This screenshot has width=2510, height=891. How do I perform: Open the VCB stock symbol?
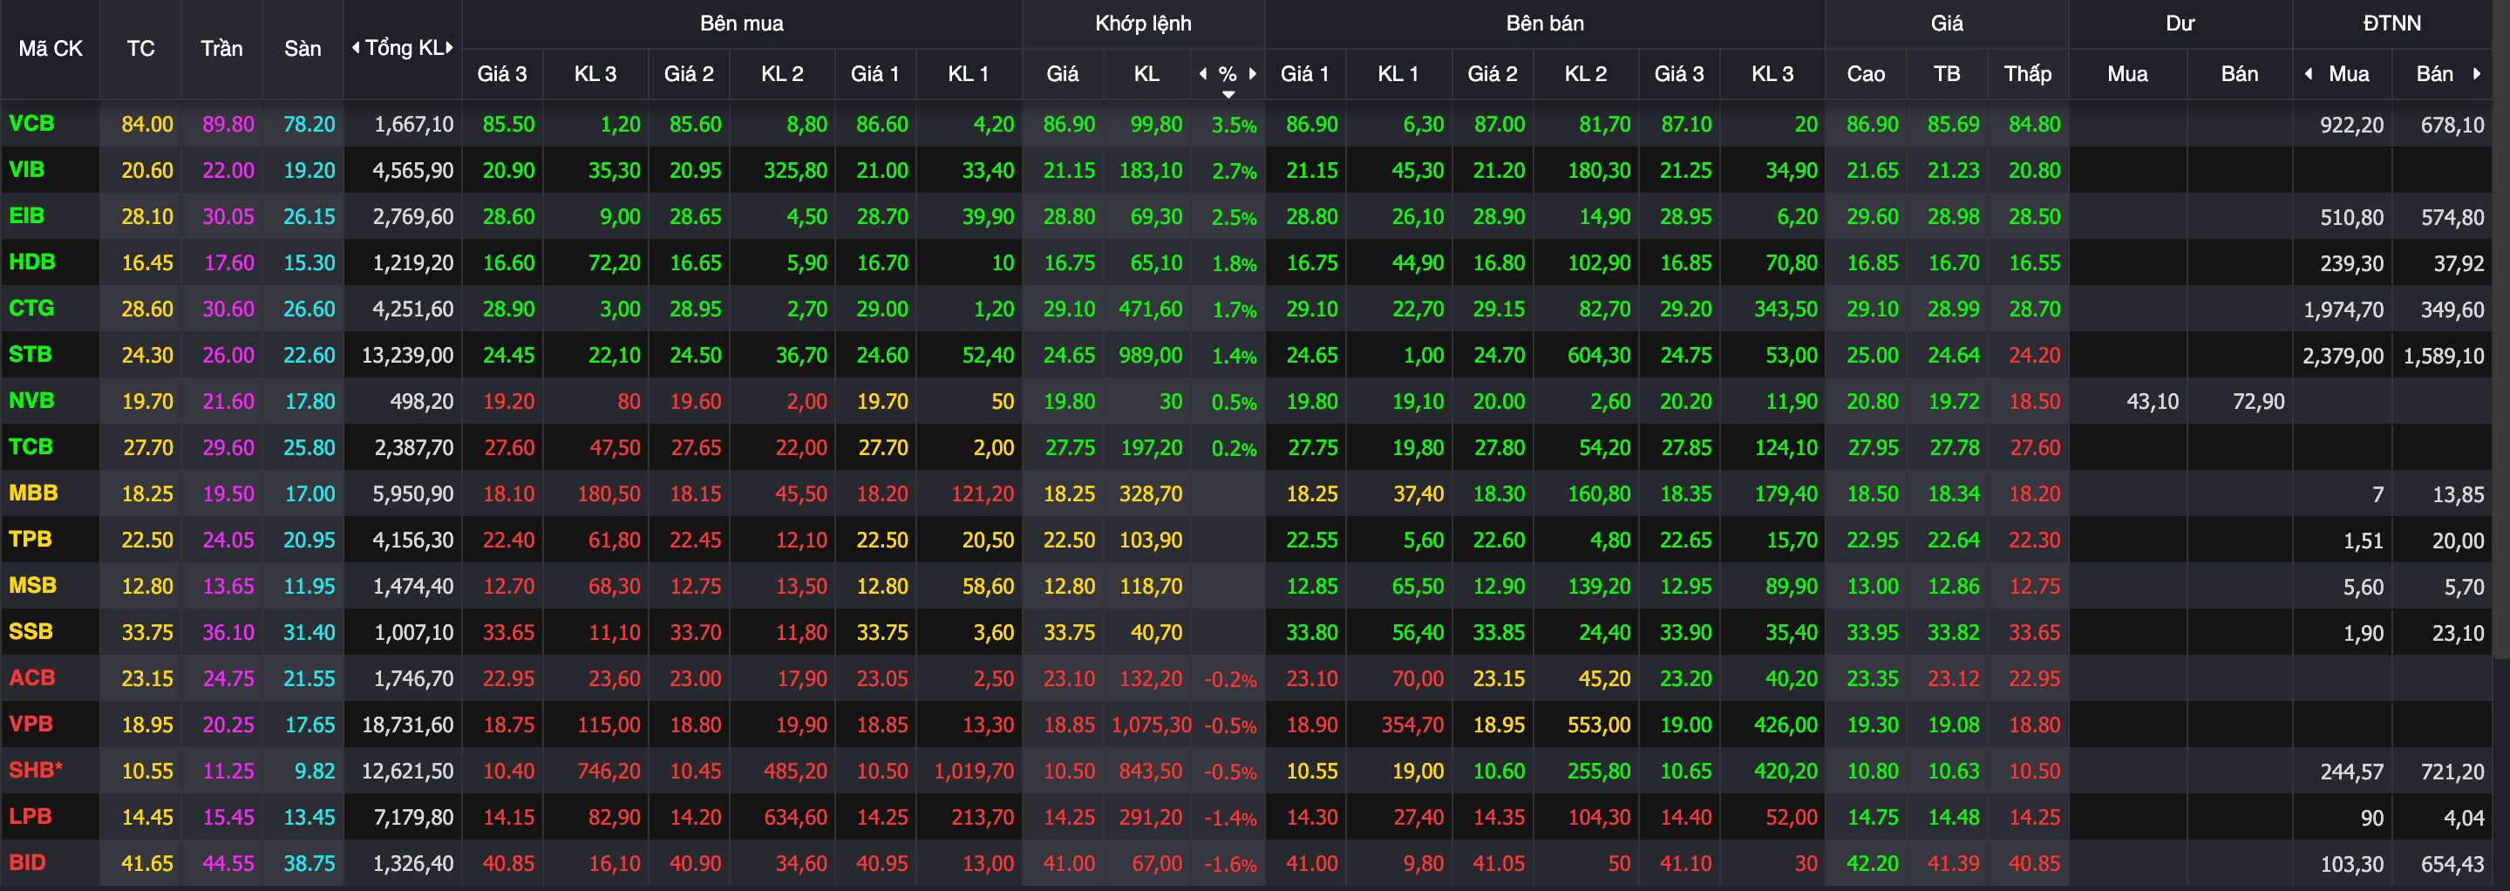coord(31,124)
